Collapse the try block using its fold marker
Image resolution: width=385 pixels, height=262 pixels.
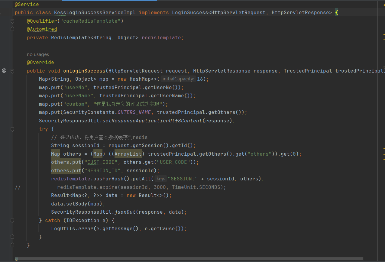(x=12, y=129)
